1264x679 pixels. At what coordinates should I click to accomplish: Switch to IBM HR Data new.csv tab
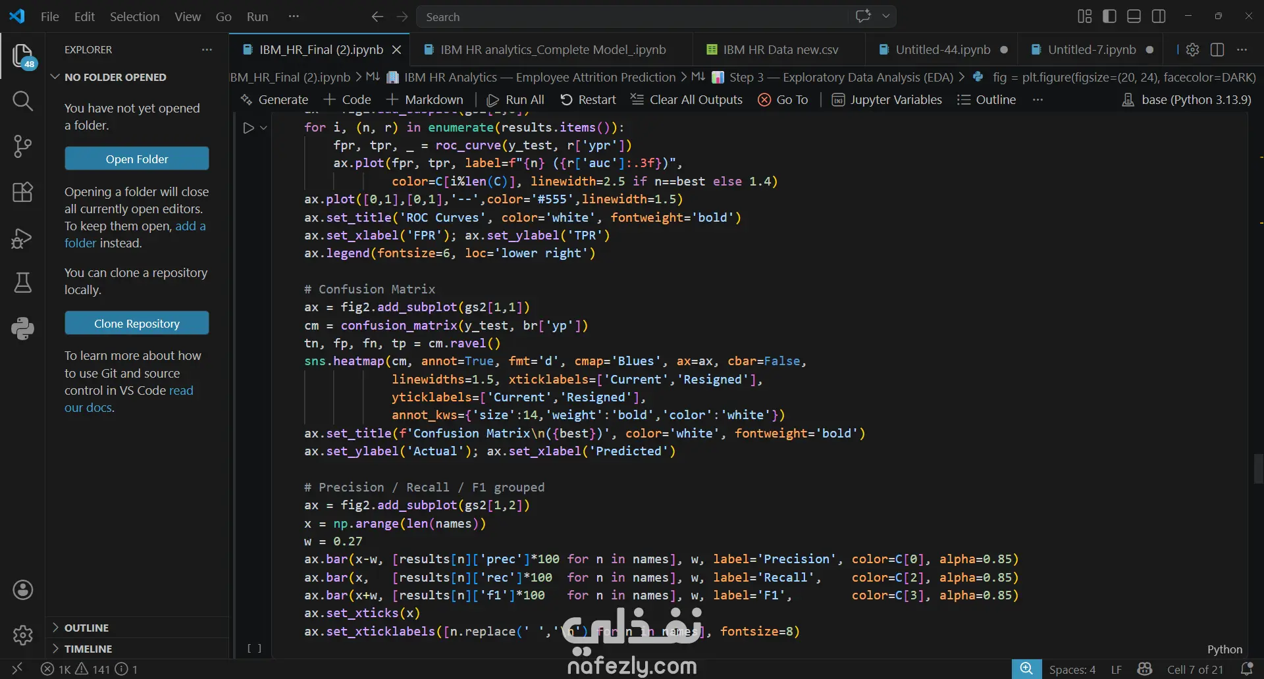779,49
